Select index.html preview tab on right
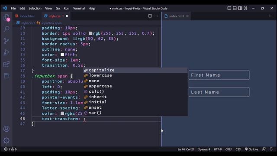This screenshot has height=156, width=277. (x=177, y=16)
